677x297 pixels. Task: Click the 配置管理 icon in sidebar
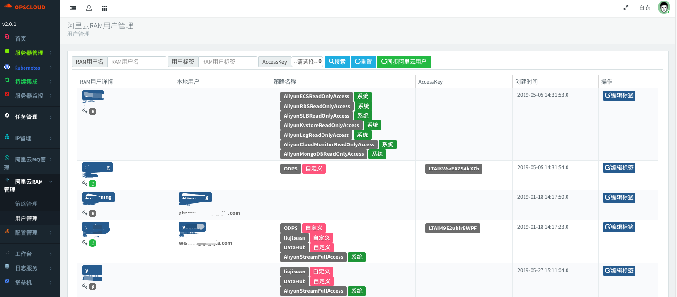click(7, 232)
